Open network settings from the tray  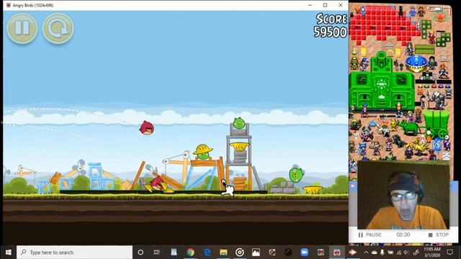(398, 253)
